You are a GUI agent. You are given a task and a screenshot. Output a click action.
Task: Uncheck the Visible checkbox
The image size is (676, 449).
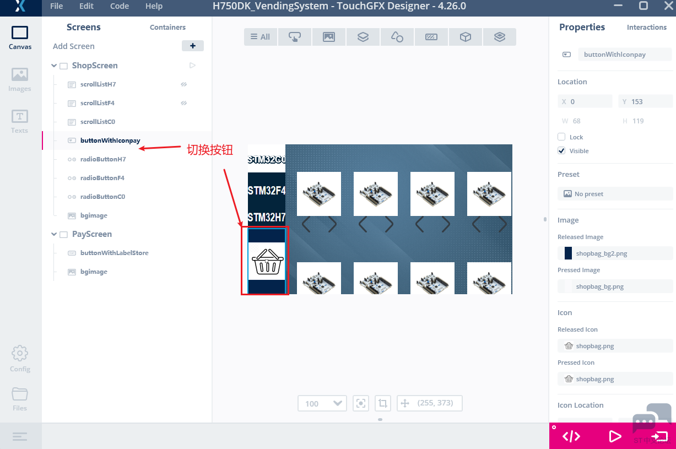click(561, 150)
